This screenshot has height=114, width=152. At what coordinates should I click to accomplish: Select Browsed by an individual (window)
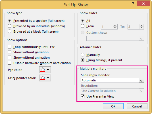[9, 26]
